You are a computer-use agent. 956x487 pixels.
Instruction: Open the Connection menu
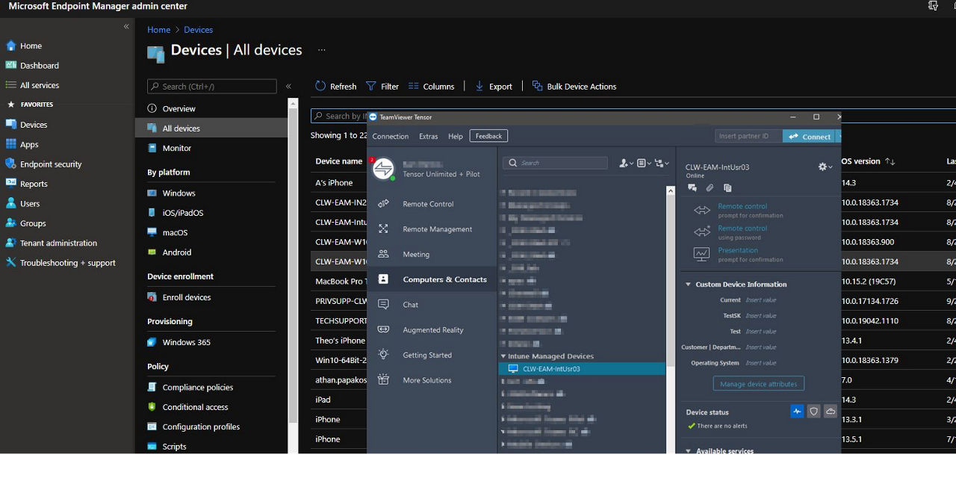click(391, 136)
